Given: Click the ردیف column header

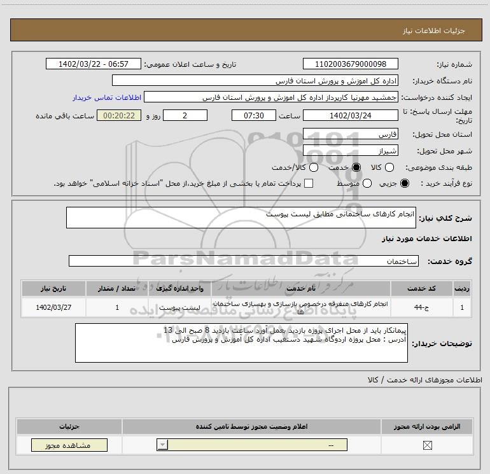Looking at the screenshot, I should click(x=462, y=288).
